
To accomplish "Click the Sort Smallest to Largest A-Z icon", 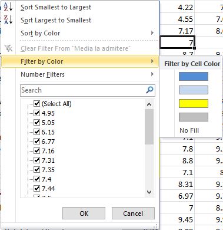I will click(x=8, y=7).
